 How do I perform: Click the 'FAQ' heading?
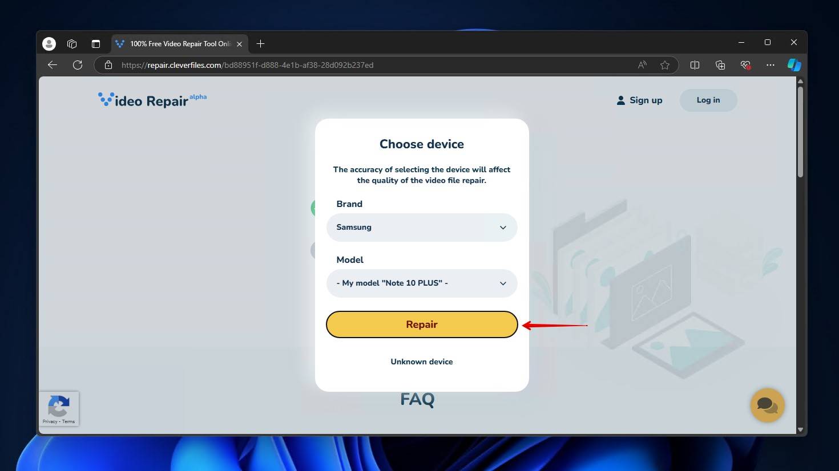(417, 399)
